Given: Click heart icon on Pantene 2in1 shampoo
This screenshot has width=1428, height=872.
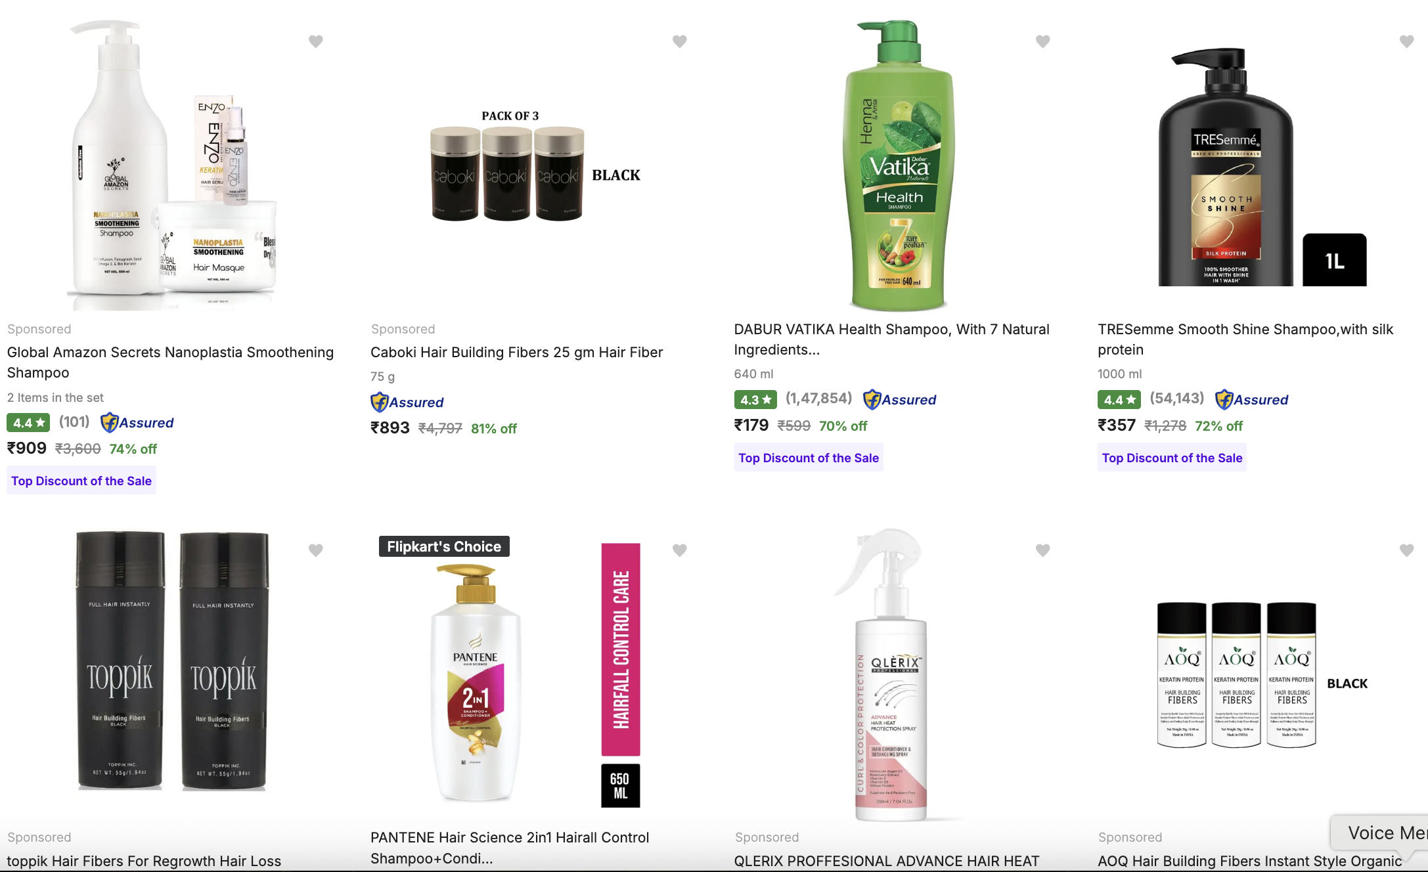Looking at the screenshot, I should (x=679, y=550).
